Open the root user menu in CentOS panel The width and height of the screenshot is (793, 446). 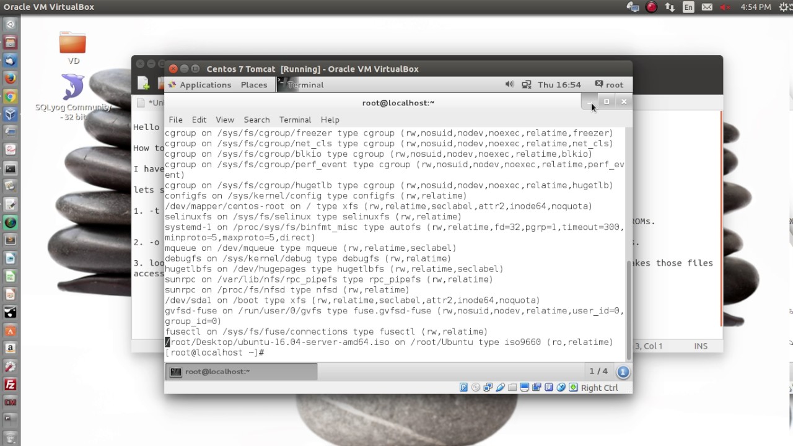point(609,85)
